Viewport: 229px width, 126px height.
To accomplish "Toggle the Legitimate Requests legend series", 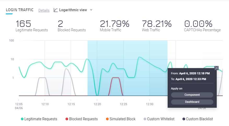I will pyautogui.click(x=39, y=119).
